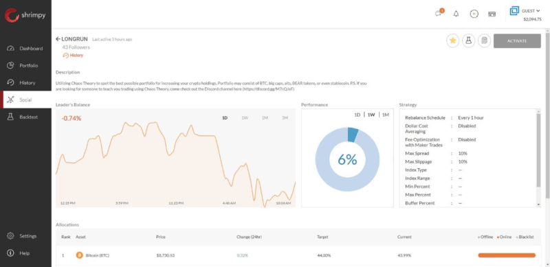Image resolution: width=550 pixels, height=267 pixels.
Task: Click the circular timer icon in header
Action: point(474,14)
